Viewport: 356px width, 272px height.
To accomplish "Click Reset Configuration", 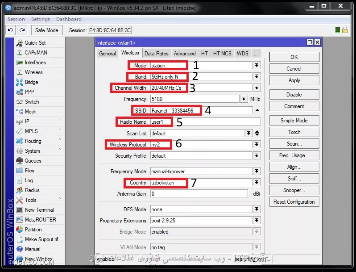I will pos(294,202).
